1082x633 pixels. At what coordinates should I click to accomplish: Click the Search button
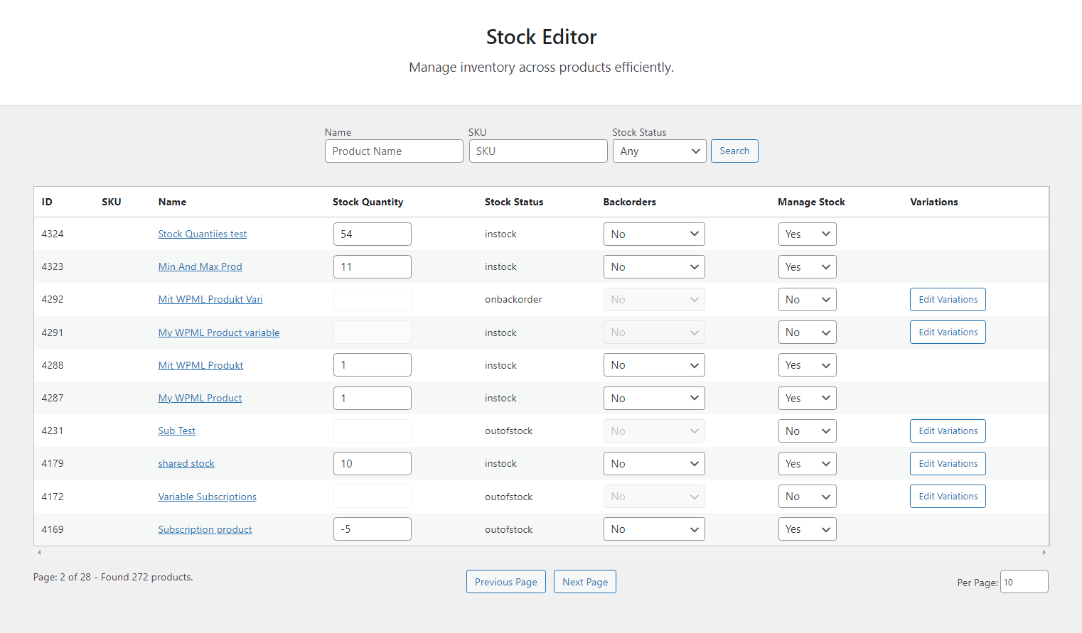tap(734, 151)
